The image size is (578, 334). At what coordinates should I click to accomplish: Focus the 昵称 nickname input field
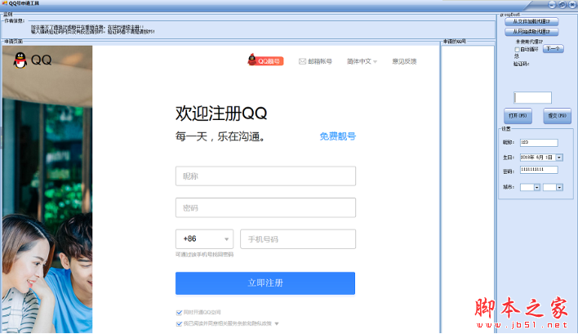point(265,176)
